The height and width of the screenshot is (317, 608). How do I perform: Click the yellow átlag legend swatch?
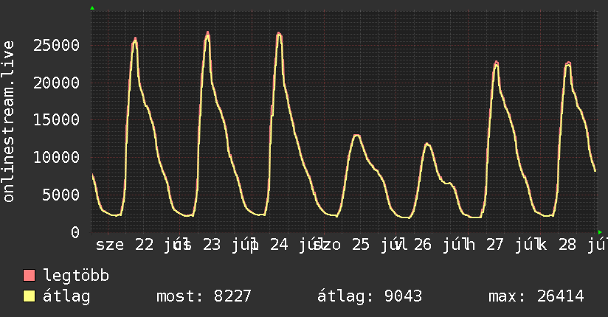point(29,296)
